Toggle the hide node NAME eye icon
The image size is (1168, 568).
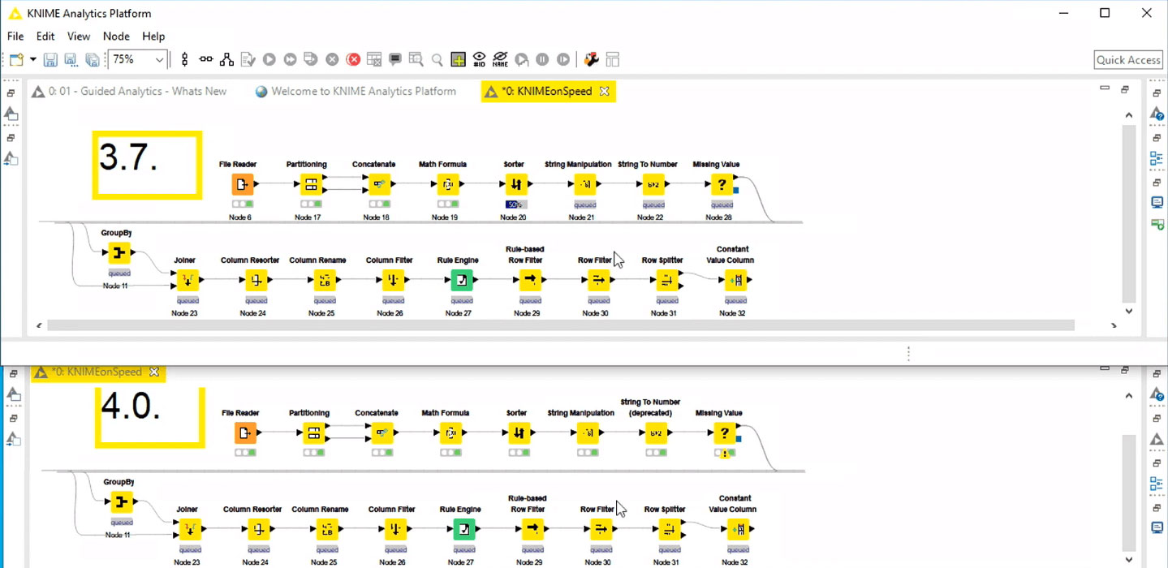(x=500, y=59)
